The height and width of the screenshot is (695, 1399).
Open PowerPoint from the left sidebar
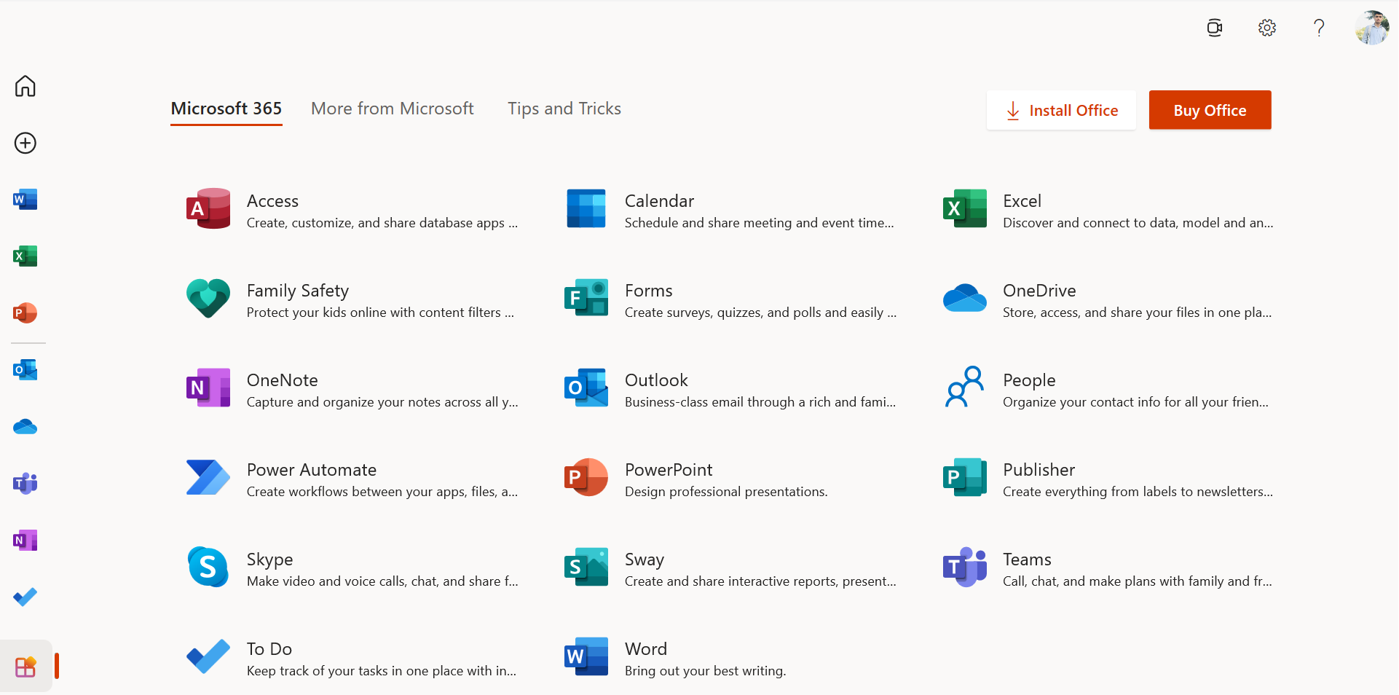(x=25, y=313)
